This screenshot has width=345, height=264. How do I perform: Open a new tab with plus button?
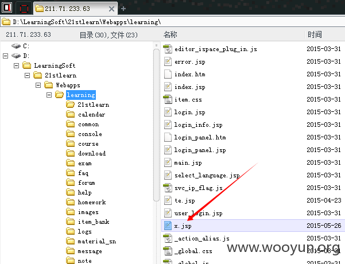click(123, 9)
